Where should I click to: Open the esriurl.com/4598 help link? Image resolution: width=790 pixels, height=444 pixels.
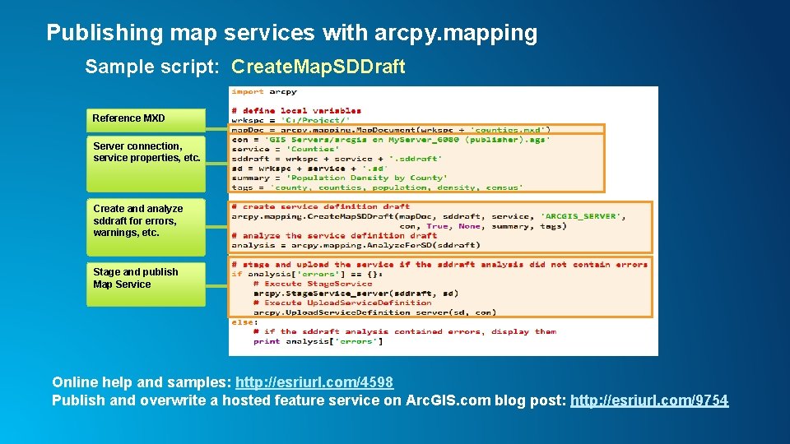(314, 382)
